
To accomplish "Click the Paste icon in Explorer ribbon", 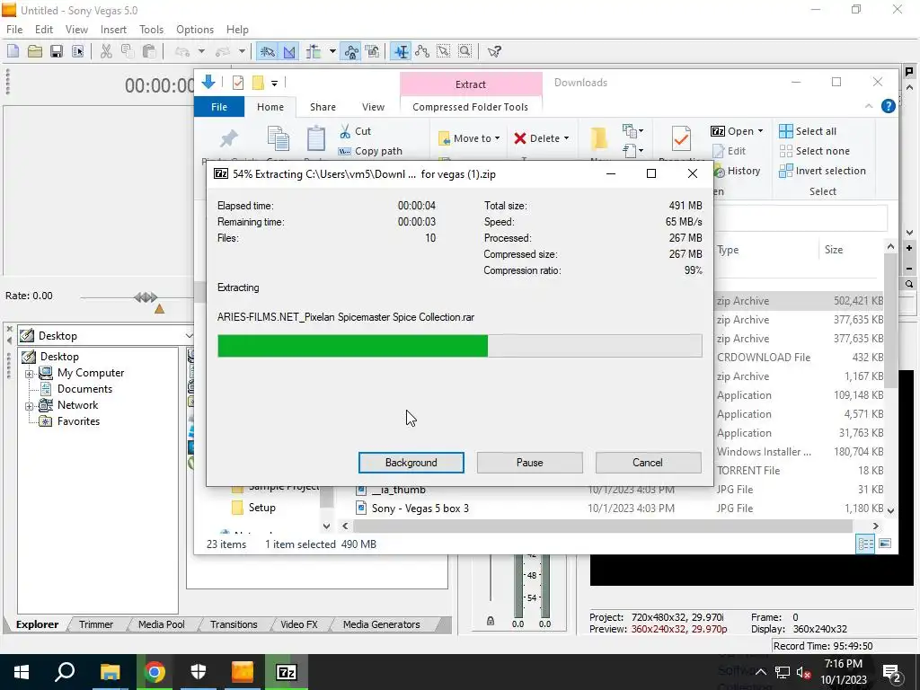I will click(315, 138).
